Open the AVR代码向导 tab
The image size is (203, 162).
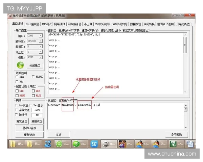click(x=120, y=24)
